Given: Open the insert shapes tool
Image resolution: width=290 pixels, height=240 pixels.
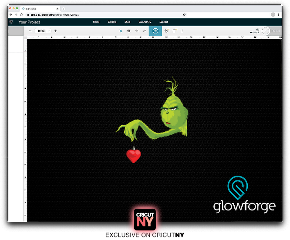Looking at the screenshot, I should (x=167, y=31).
